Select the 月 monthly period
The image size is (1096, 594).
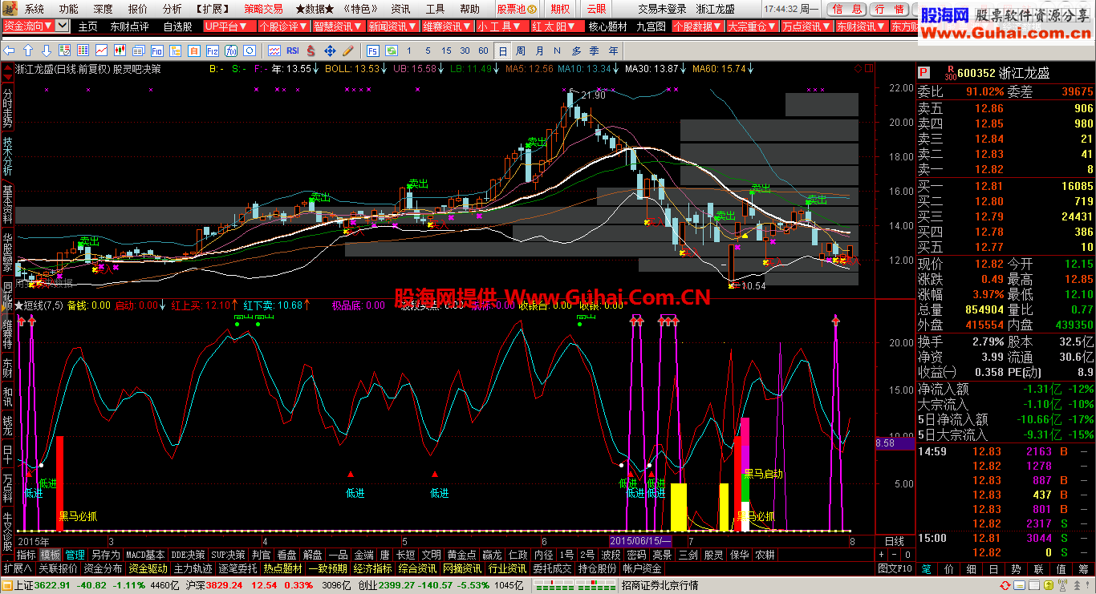[x=539, y=51]
